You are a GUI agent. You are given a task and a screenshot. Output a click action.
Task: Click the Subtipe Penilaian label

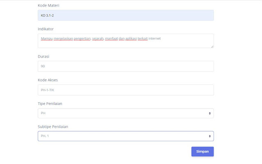pos(53,126)
